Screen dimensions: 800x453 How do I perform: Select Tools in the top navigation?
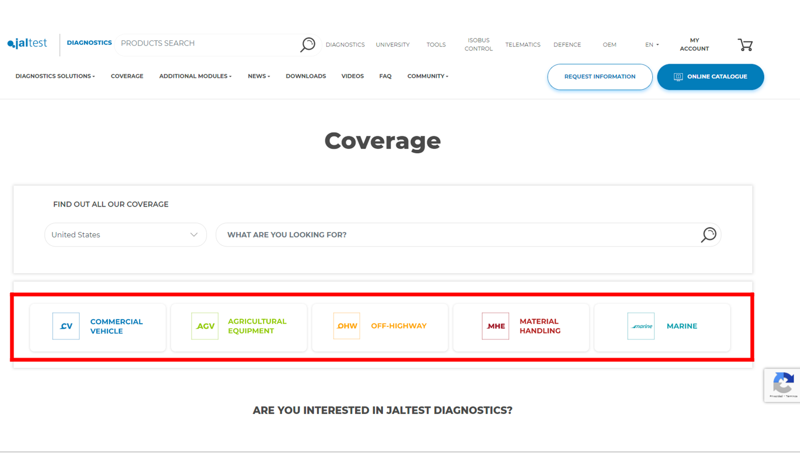click(x=436, y=45)
